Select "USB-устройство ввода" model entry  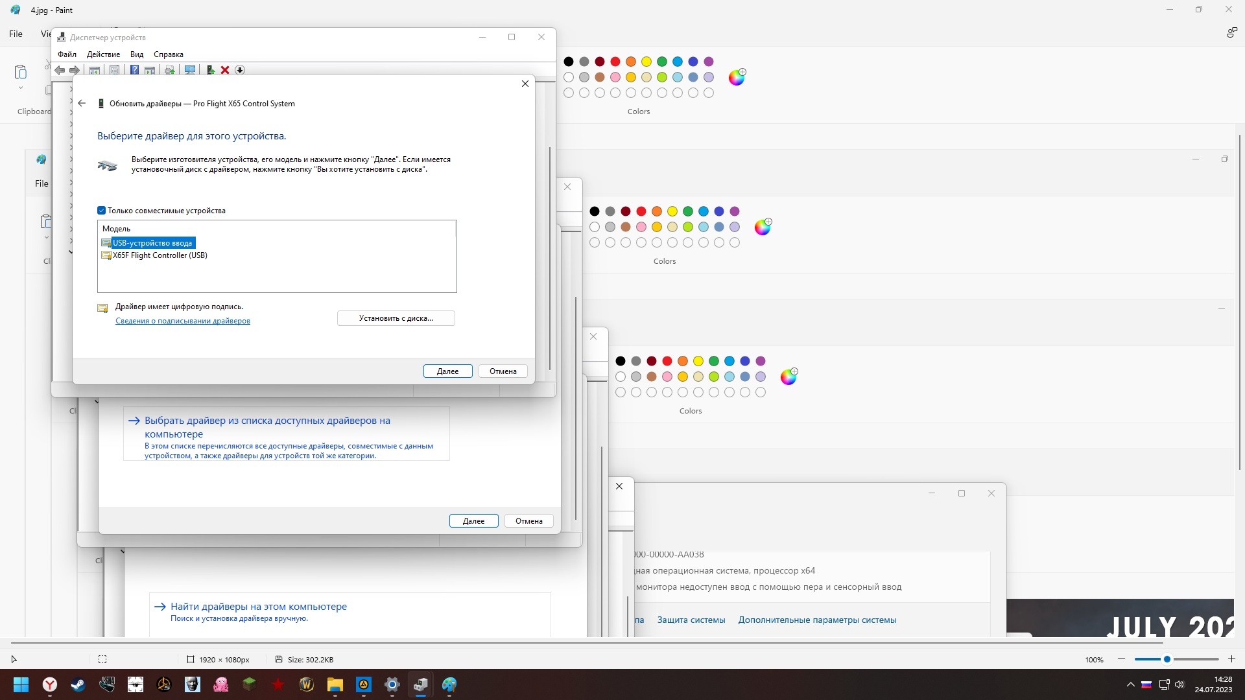[152, 243]
